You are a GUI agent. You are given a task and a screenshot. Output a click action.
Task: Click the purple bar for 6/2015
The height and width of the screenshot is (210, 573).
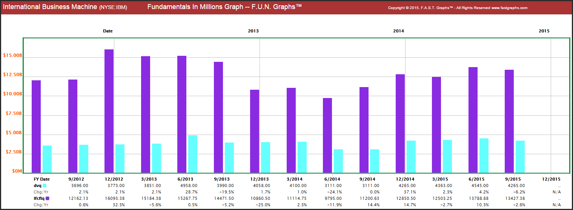473,120
